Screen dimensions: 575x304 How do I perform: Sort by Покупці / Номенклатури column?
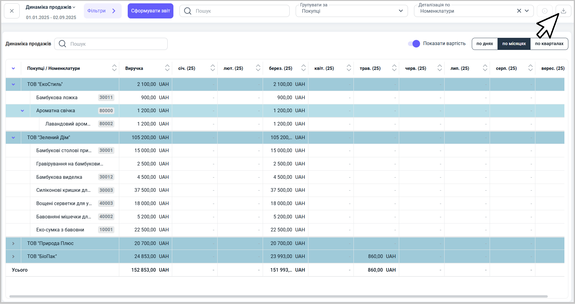[114, 68]
